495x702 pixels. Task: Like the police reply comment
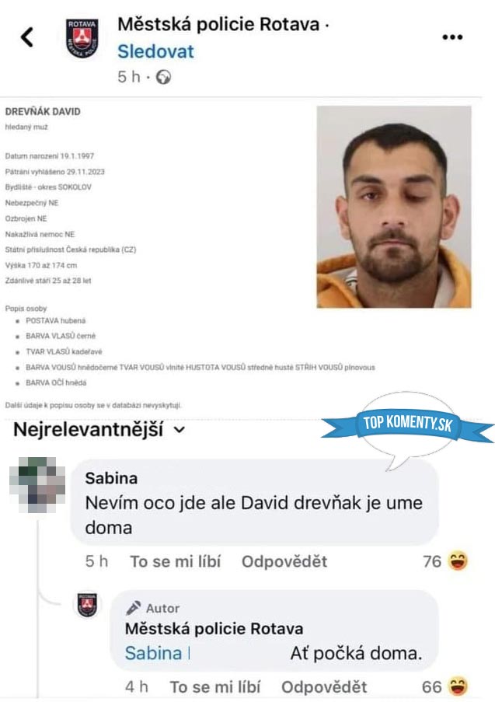point(214,686)
